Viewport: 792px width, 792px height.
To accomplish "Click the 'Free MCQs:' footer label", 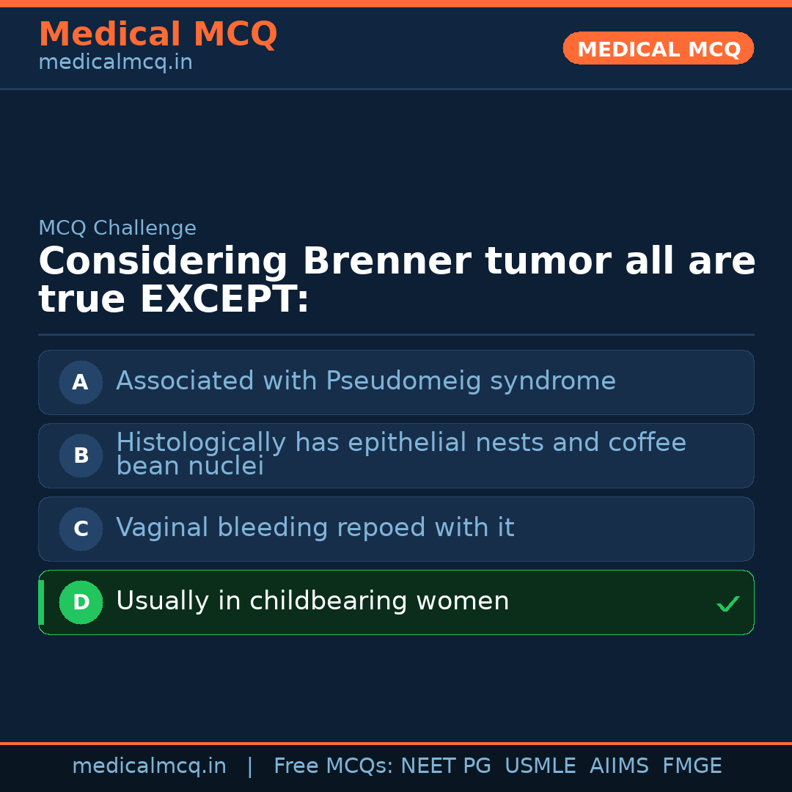I will click(333, 766).
